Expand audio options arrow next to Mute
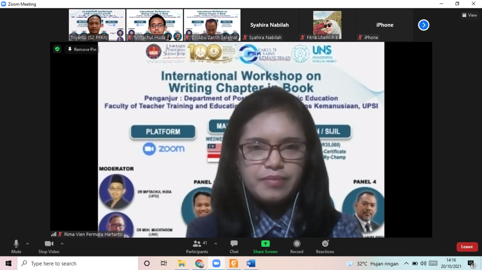This screenshot has width=482, height=270. (x=27, y=244)
